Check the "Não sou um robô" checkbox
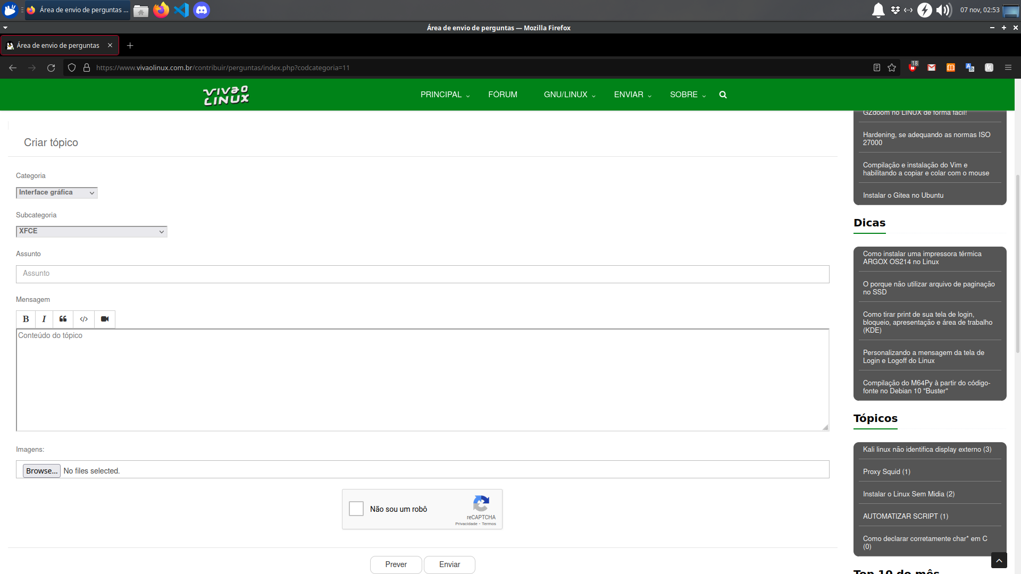Image resolution: width=1021 pixels, height=574 pixels. pyautogui.click(x=356, y=509)
